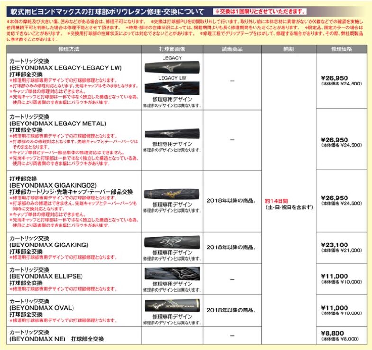Viewport: 372px width, 350px height.
Task: Click the ¥26,950 price in the GIGAKING02 row
Action: pos(334,198)
